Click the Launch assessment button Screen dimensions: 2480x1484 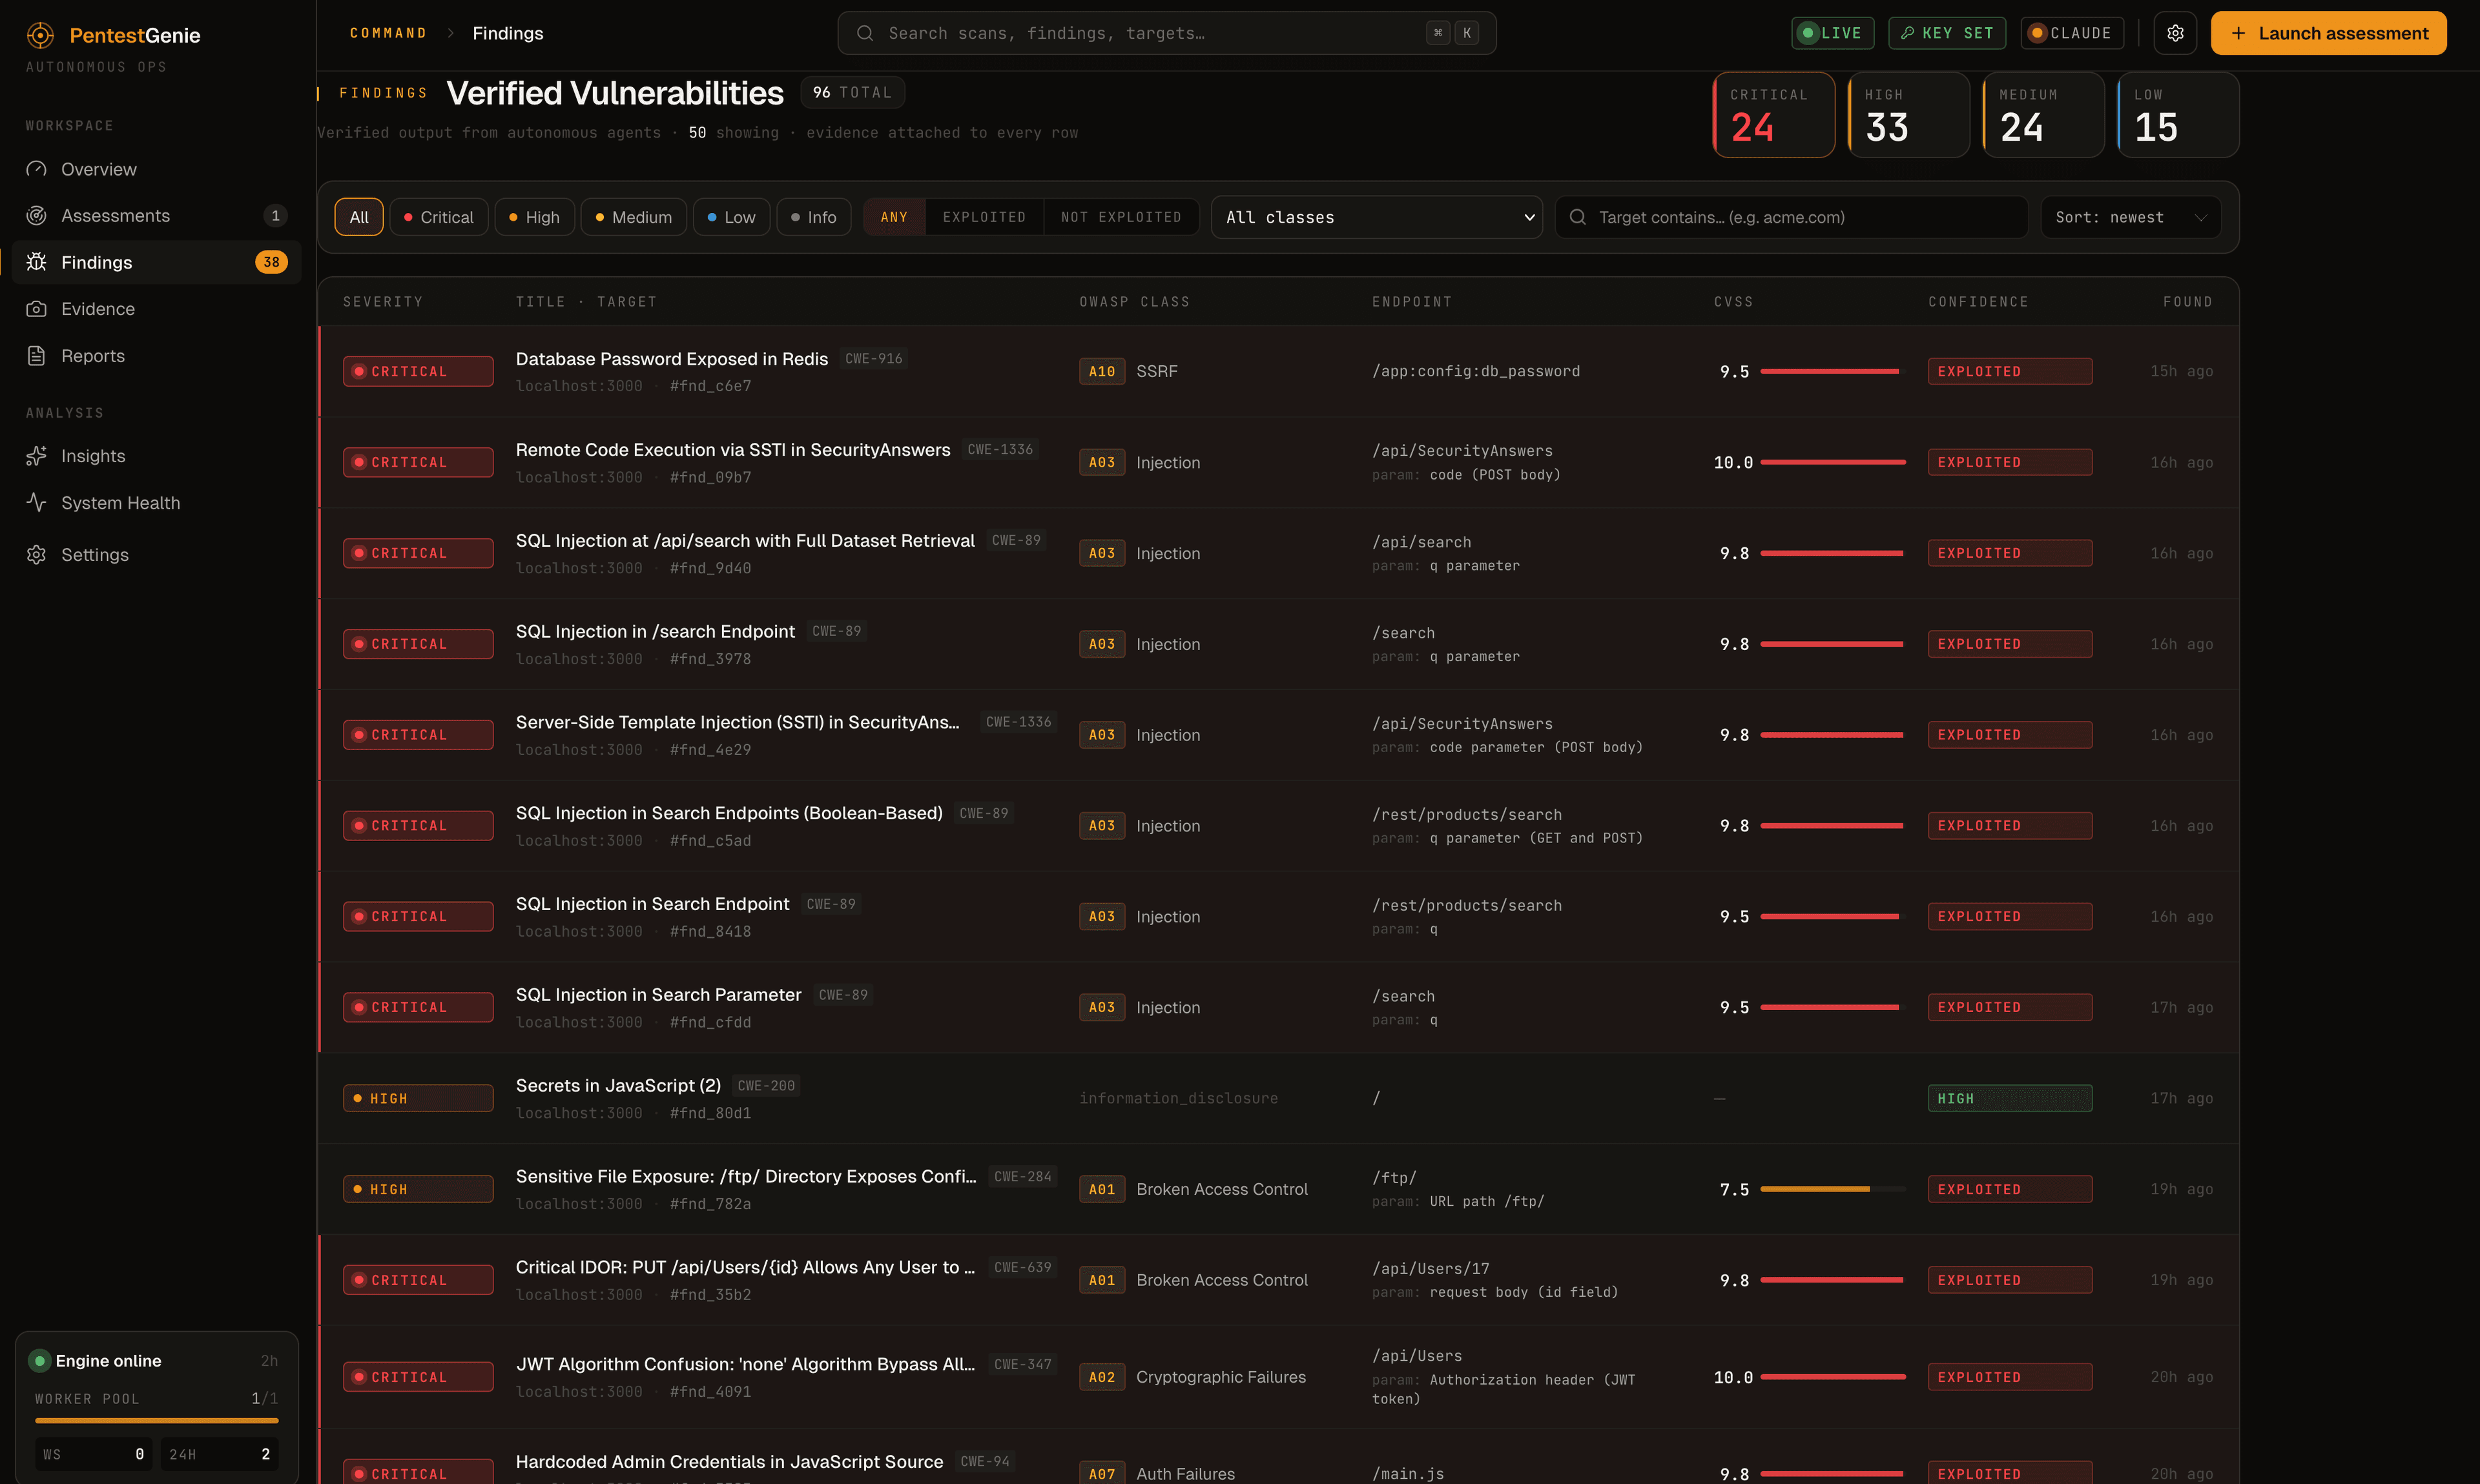(x=2329, y=33)
